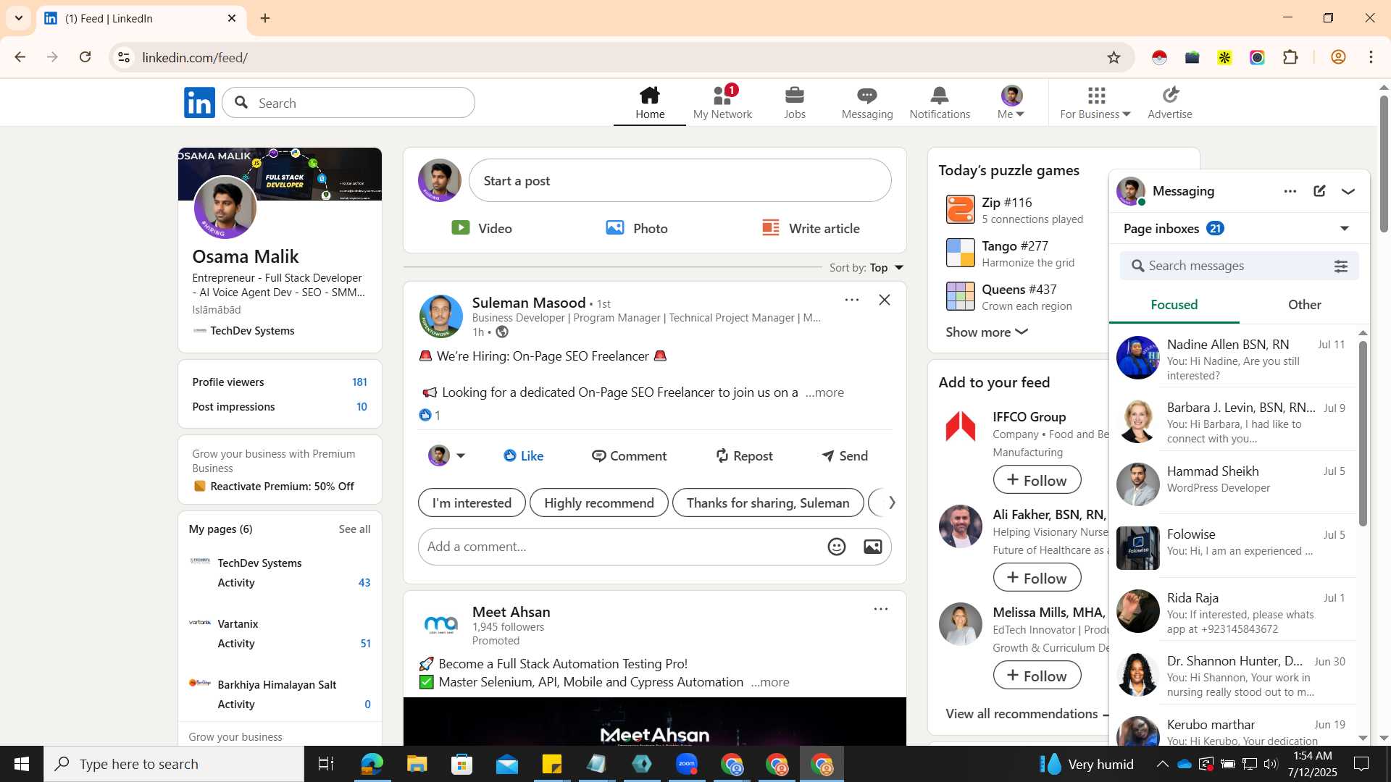Follow Ali Fakher

click(1037, 578)
